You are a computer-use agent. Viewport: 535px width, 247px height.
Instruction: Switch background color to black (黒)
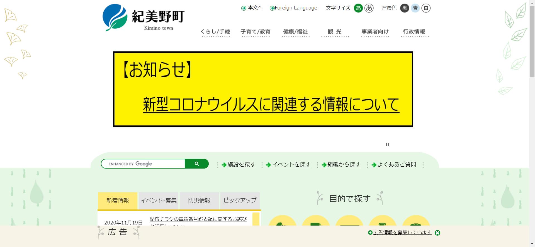pyautogui.click(x=405, y=8)
